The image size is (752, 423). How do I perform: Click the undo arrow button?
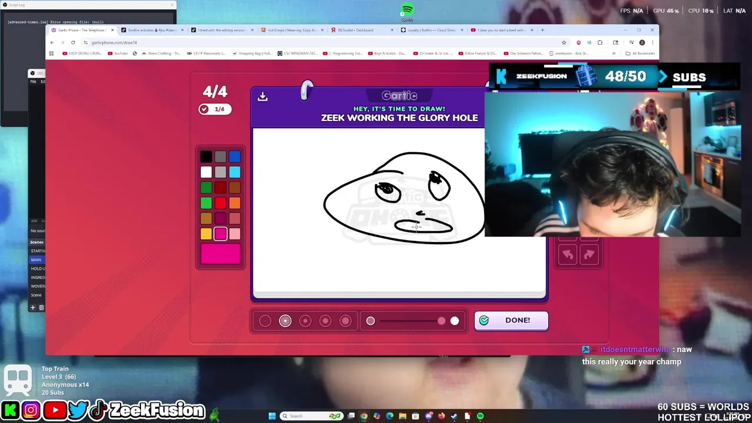point(568,254)
